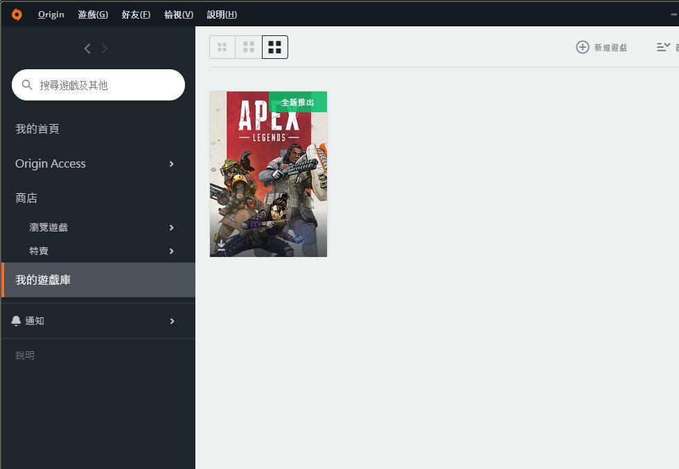This screenshot has height=469, width=679.
Task: Focus the 搜尋遊戲及其他 search field
Action: click(x=98, y=85)
